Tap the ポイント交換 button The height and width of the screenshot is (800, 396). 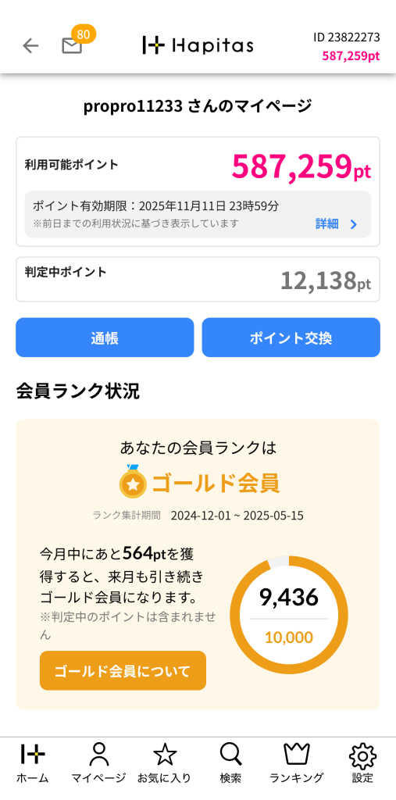(x=291, y=337)
